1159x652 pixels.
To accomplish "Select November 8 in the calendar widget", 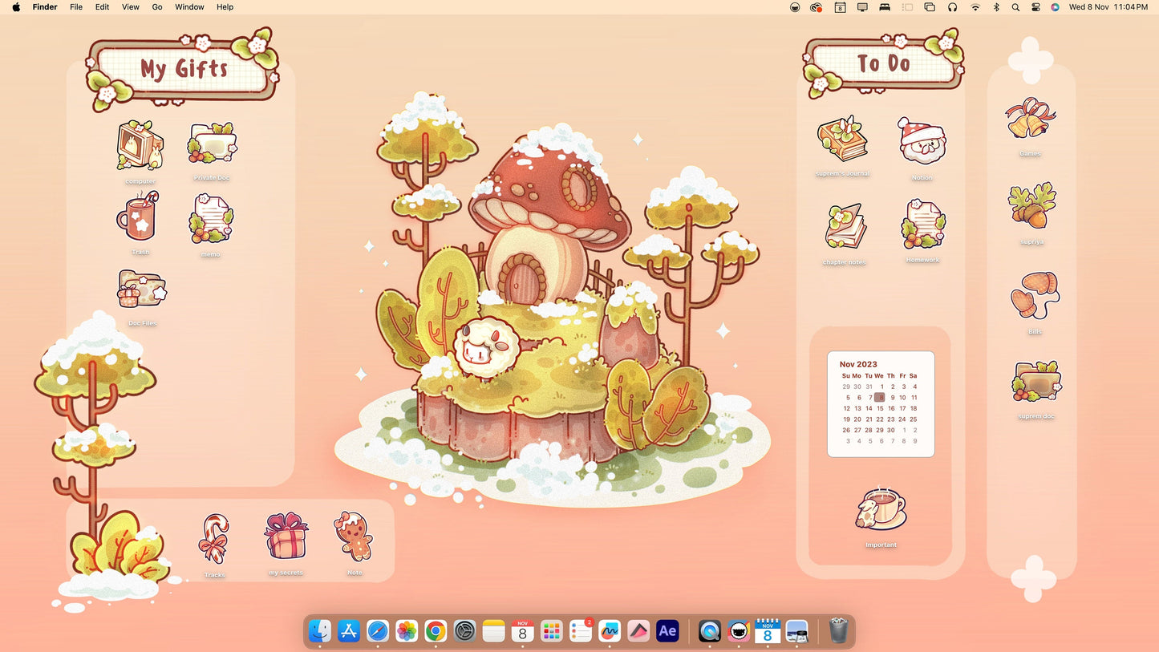I will pyautogui.click(x=881, y=397).
